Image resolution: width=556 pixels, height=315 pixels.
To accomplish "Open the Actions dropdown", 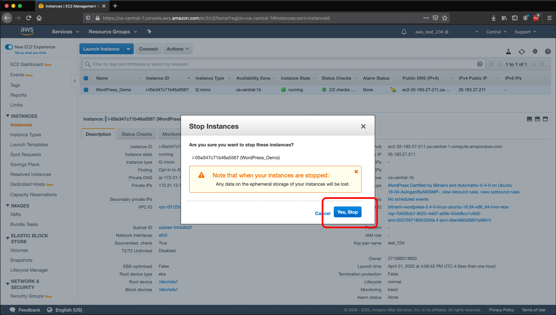I will coord(177,49).
